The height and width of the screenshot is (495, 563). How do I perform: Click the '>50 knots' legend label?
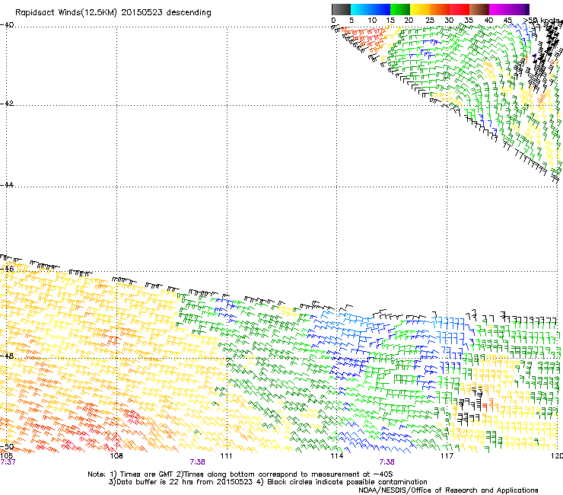coord(543,21)
